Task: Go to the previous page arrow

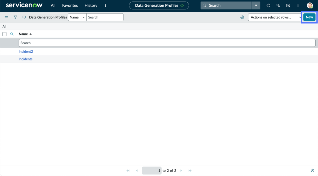Action: pos(137,171)
